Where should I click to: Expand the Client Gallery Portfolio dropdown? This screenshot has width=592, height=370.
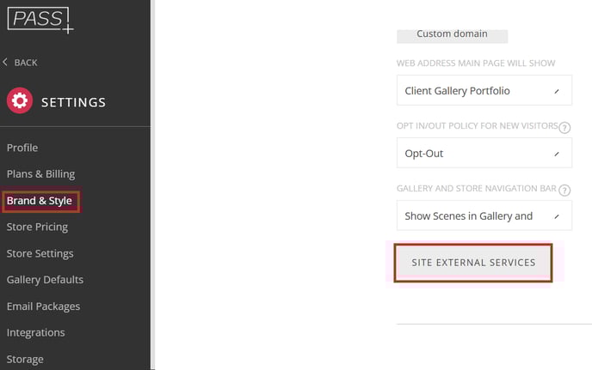click(484, 90)
